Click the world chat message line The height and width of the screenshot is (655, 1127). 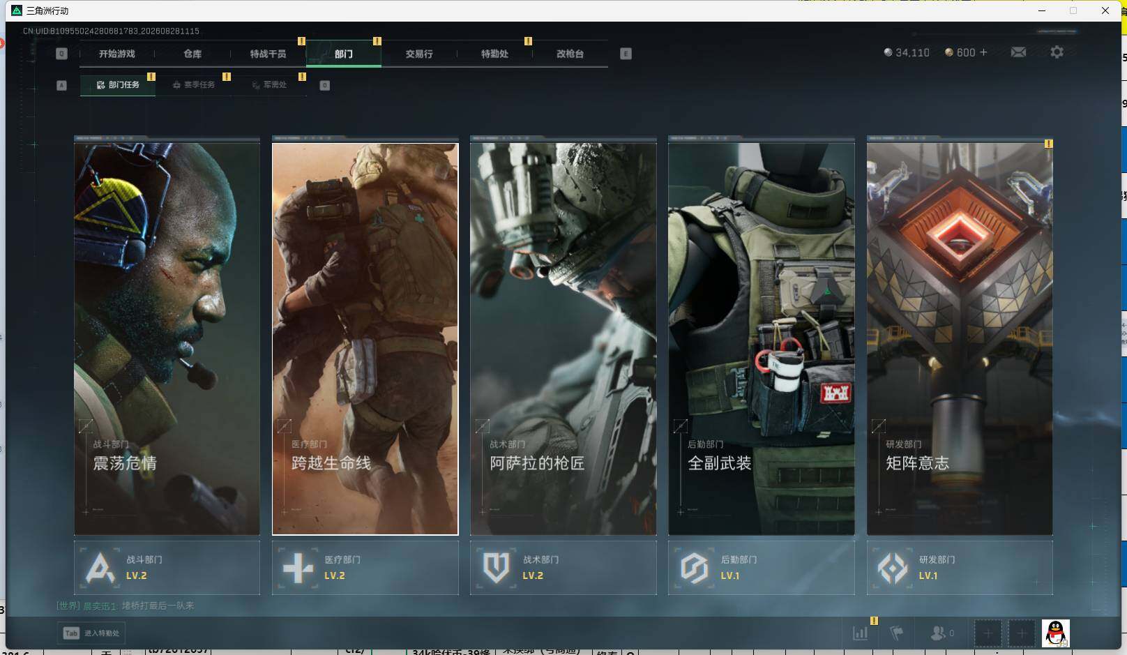[126, 605]
